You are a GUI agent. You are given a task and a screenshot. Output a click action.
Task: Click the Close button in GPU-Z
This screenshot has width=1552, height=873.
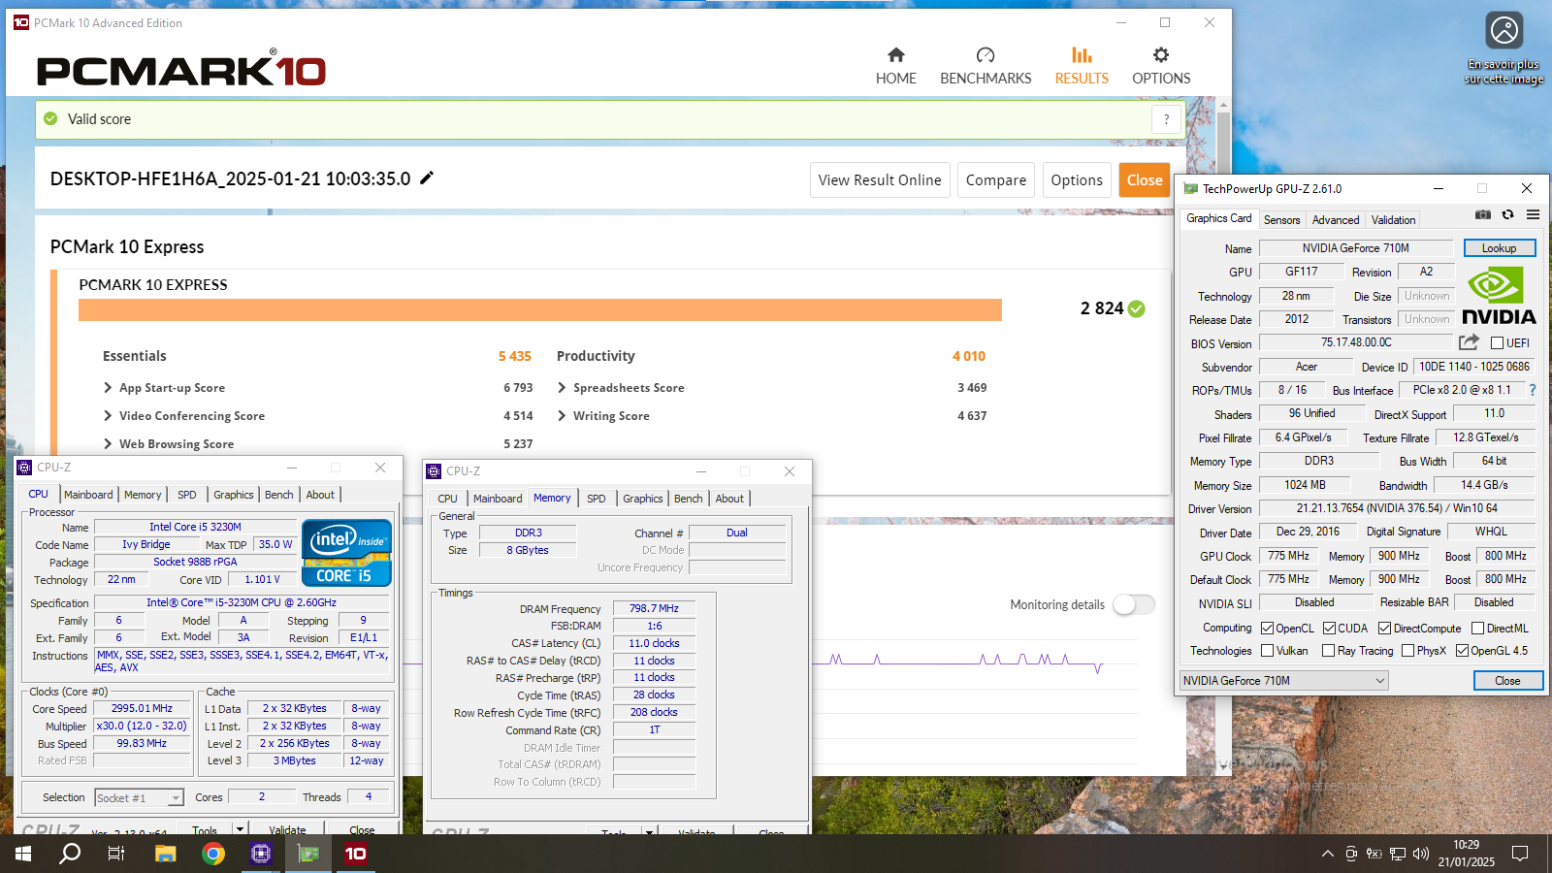1507,681
